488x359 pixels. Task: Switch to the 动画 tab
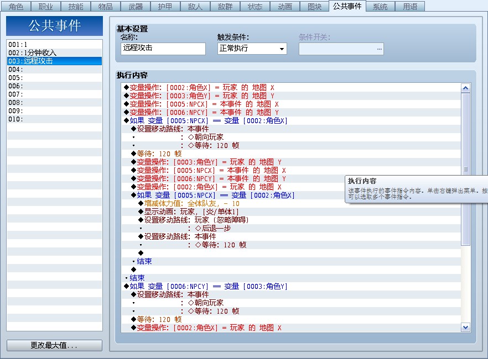285,7
